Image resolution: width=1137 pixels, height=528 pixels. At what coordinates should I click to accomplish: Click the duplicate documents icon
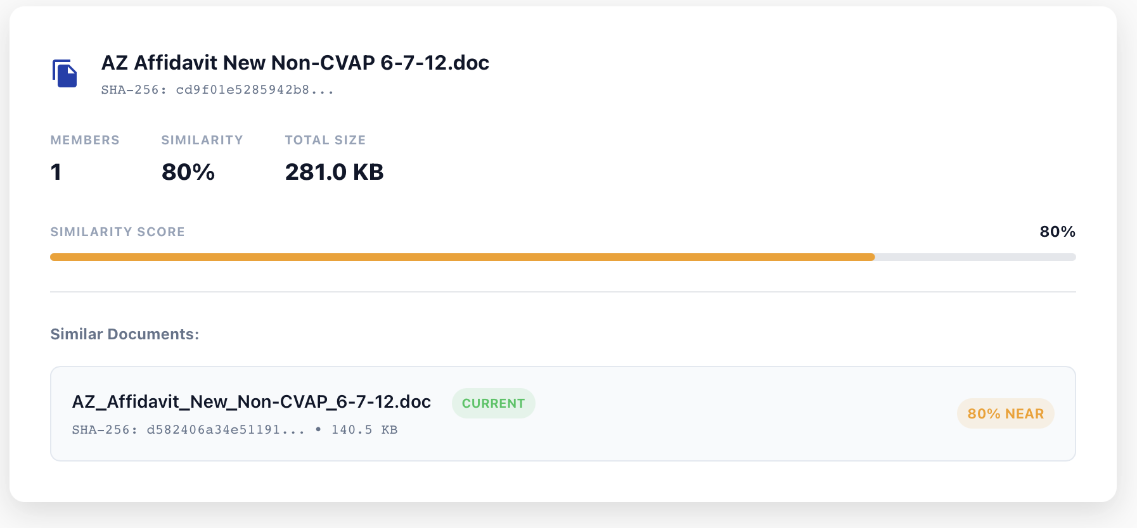point(65,73)
